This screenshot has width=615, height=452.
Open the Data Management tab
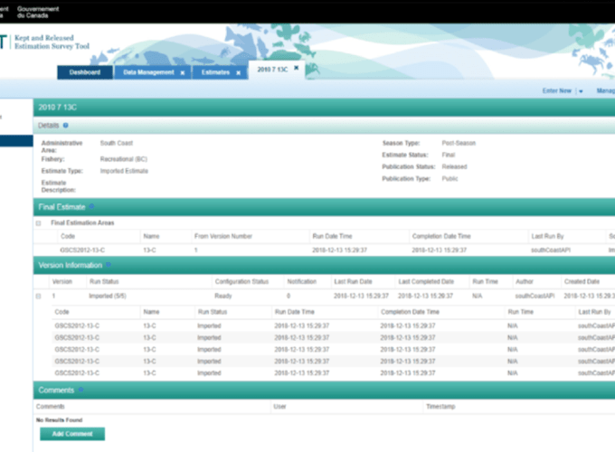click(x=148, y=72)
